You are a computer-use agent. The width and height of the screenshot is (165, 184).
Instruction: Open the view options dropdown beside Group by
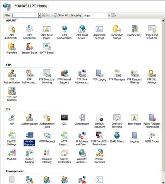(114, 15)
